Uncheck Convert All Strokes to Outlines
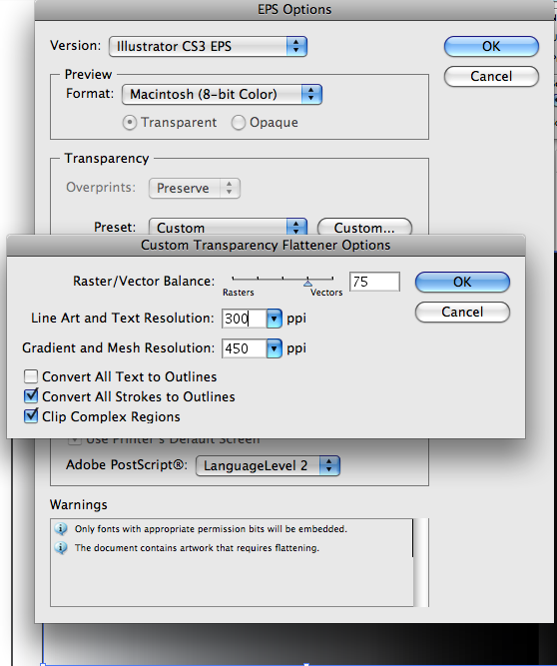Image resolution: width=557 pixels, height=666 pixels. pyautogui.click(x=31, y=396)
